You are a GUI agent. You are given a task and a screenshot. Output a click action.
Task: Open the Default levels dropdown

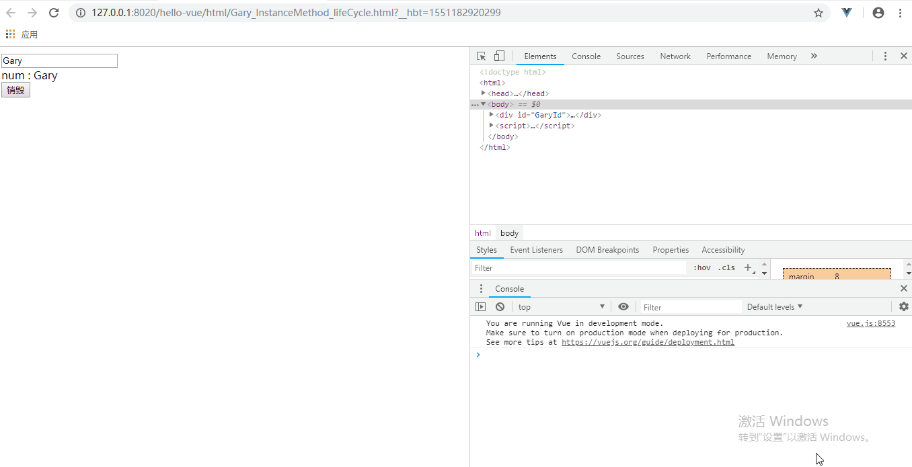tap(775, 306)
